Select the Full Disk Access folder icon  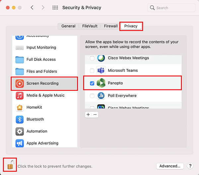point(20,60)
